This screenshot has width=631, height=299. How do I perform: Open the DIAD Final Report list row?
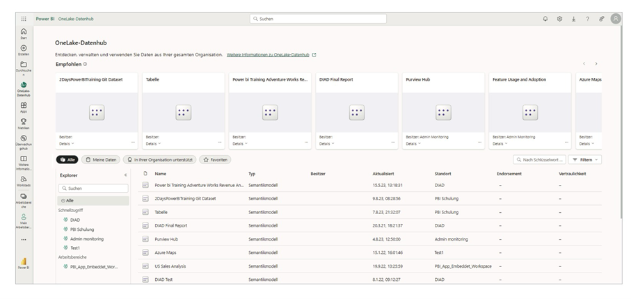point(370,225)
